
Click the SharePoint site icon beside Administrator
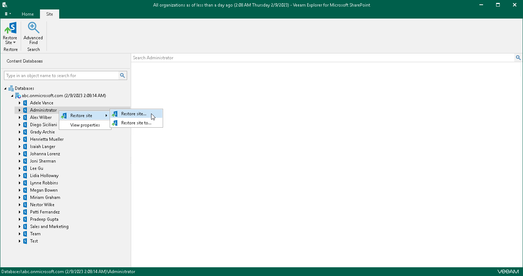pos(25,110)
